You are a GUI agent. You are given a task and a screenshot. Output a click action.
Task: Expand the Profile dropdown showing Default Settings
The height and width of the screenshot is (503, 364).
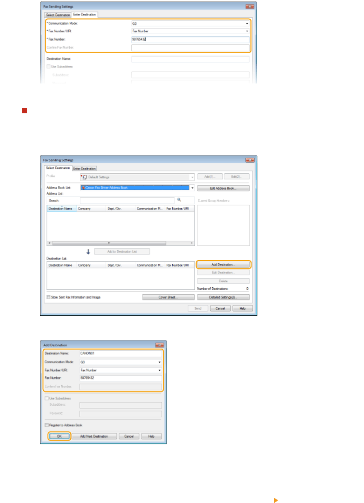pyautogui.click(x=192, y=177)
